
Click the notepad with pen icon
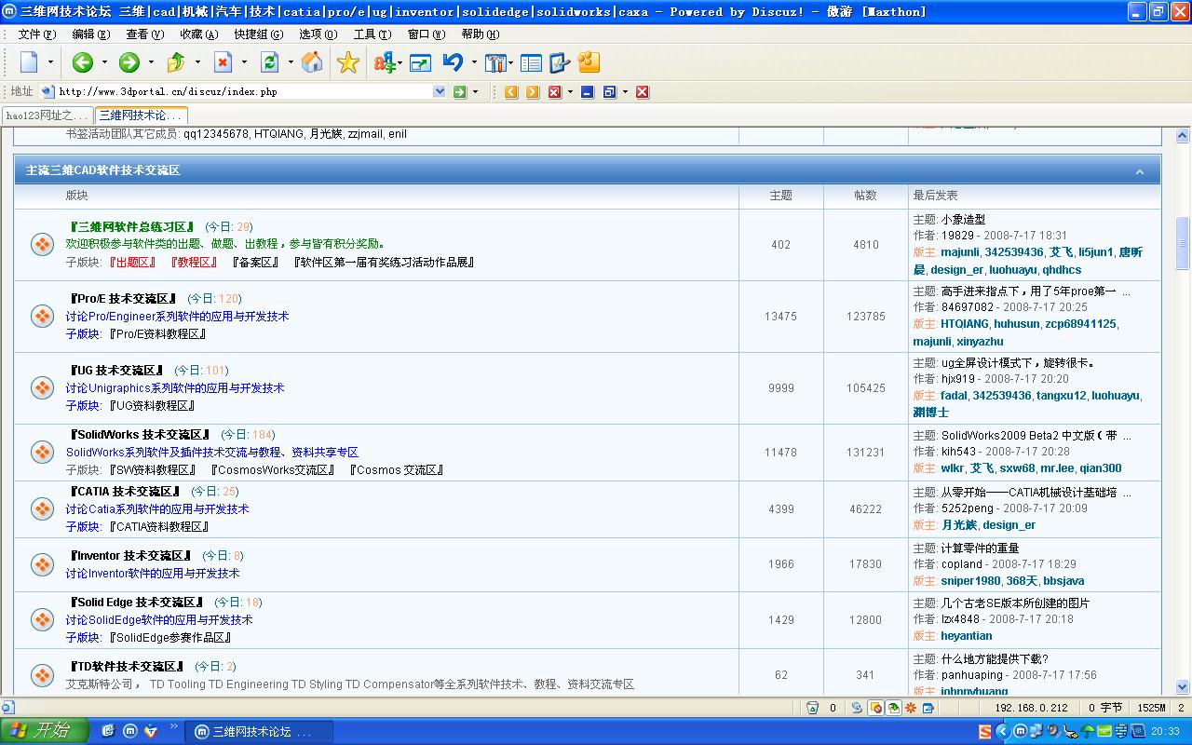[x=560, y=63]
